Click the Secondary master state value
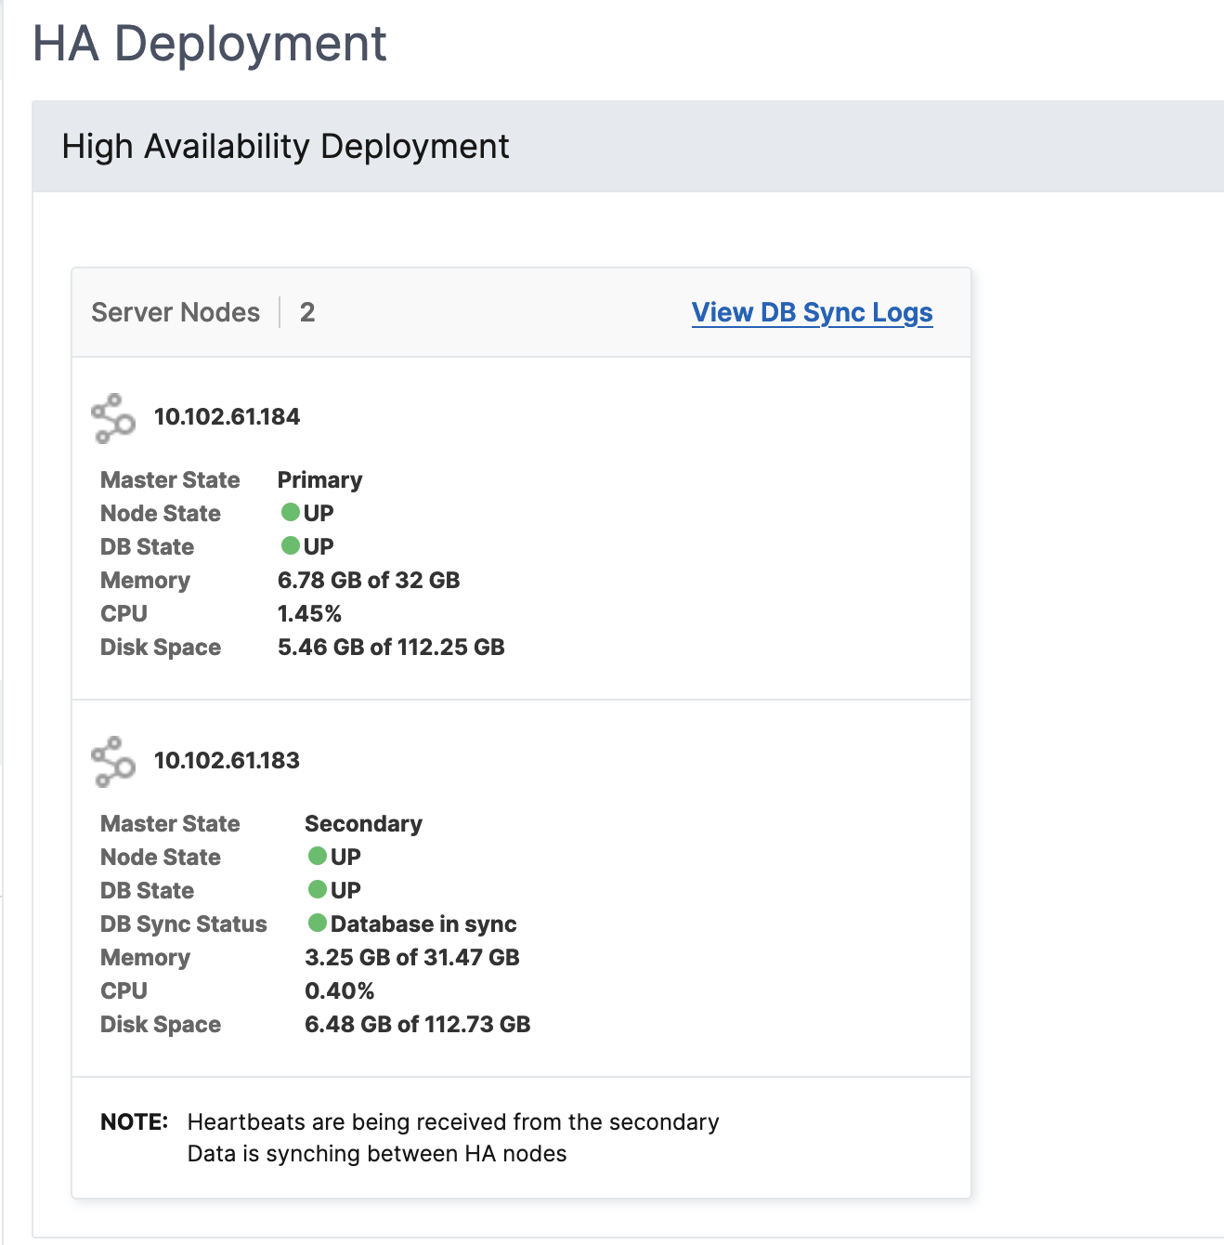The height and width of the screenshot is (1245, 1224). pos(363,824)
